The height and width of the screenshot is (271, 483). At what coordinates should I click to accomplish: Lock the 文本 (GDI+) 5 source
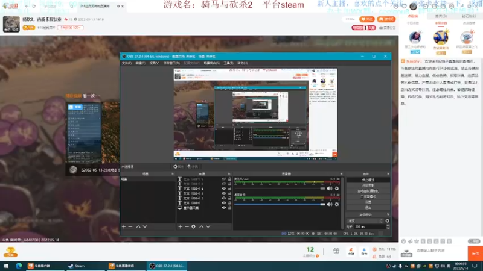click(x=229, y=179)
